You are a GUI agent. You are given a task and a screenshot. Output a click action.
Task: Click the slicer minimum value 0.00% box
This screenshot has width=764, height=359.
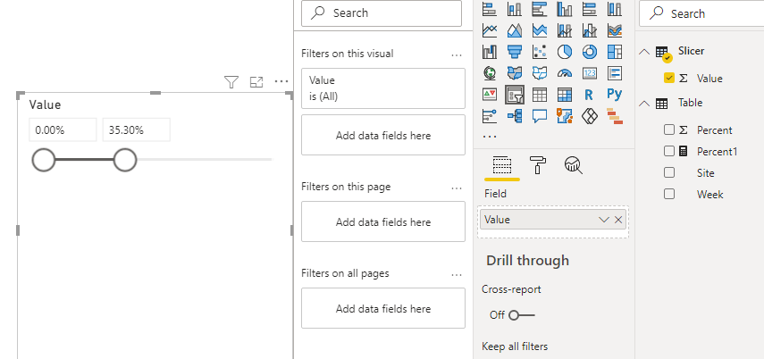pyautogui.click(x=63, y=130)
